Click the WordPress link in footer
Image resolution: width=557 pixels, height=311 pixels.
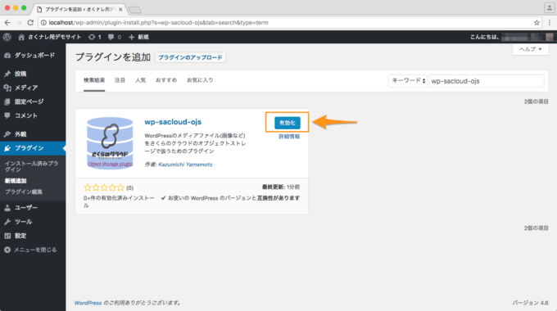tap(88, 303)
